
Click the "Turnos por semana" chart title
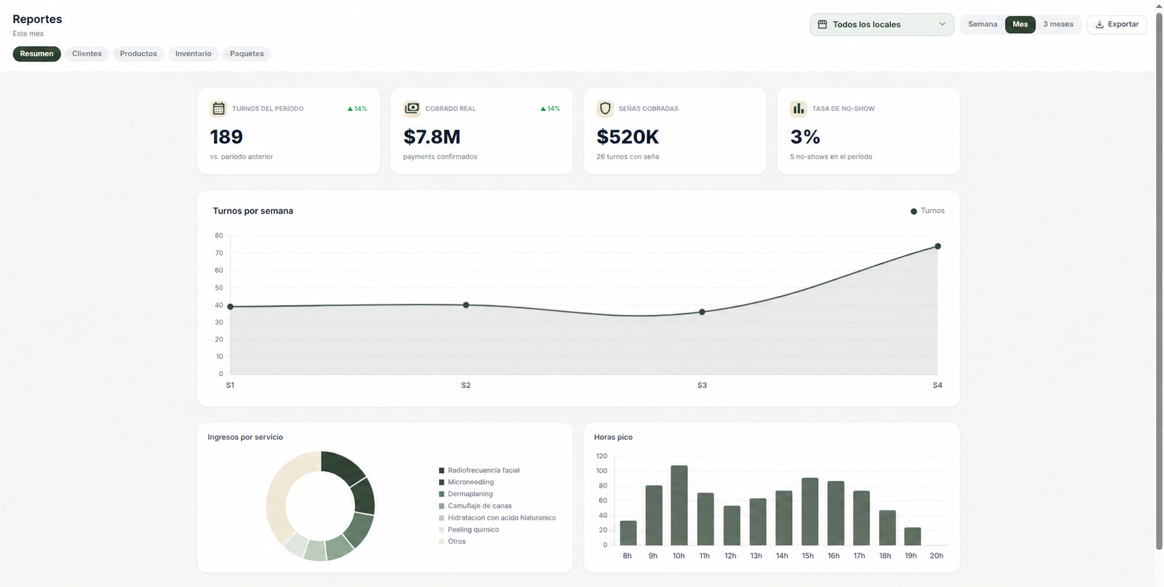click(x=253, y=211)
